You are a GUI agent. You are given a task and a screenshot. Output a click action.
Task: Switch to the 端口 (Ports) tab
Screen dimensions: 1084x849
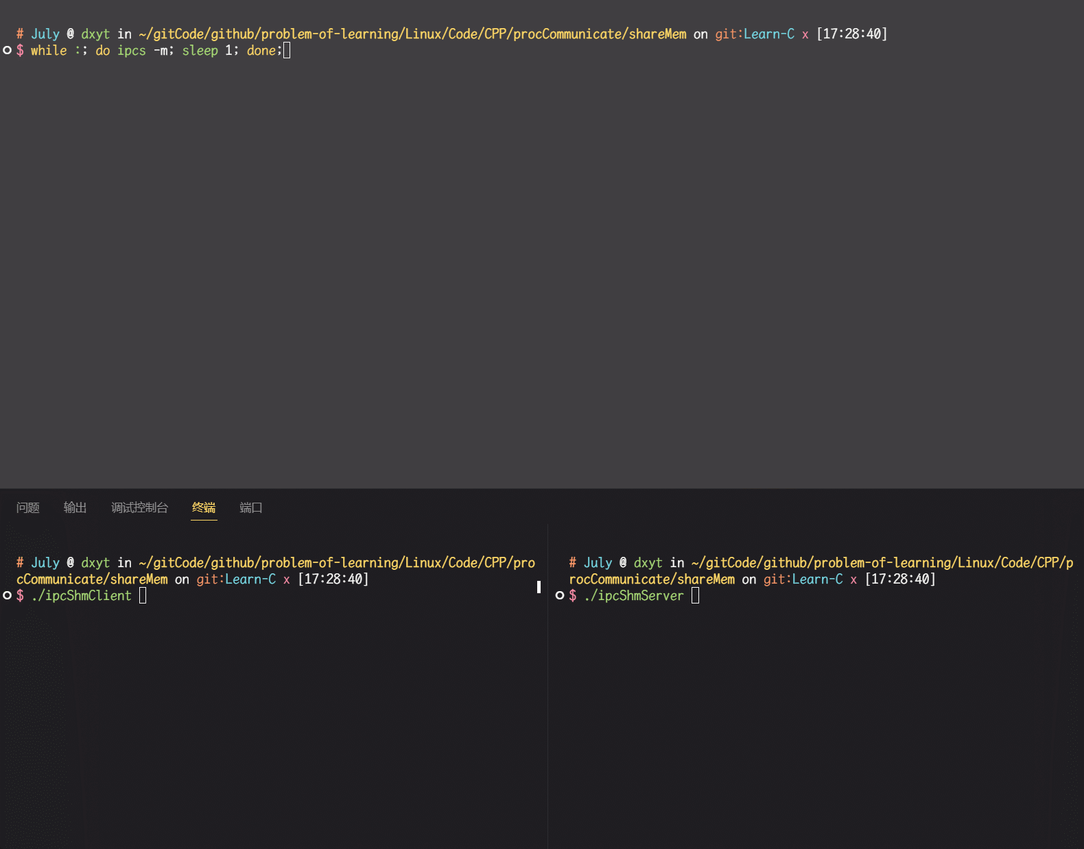coord(251,507)
